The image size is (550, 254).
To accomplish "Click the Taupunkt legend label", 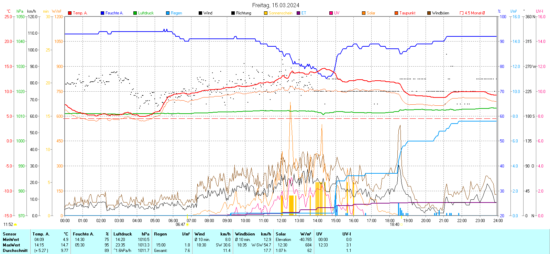I will tap(407, 13).
